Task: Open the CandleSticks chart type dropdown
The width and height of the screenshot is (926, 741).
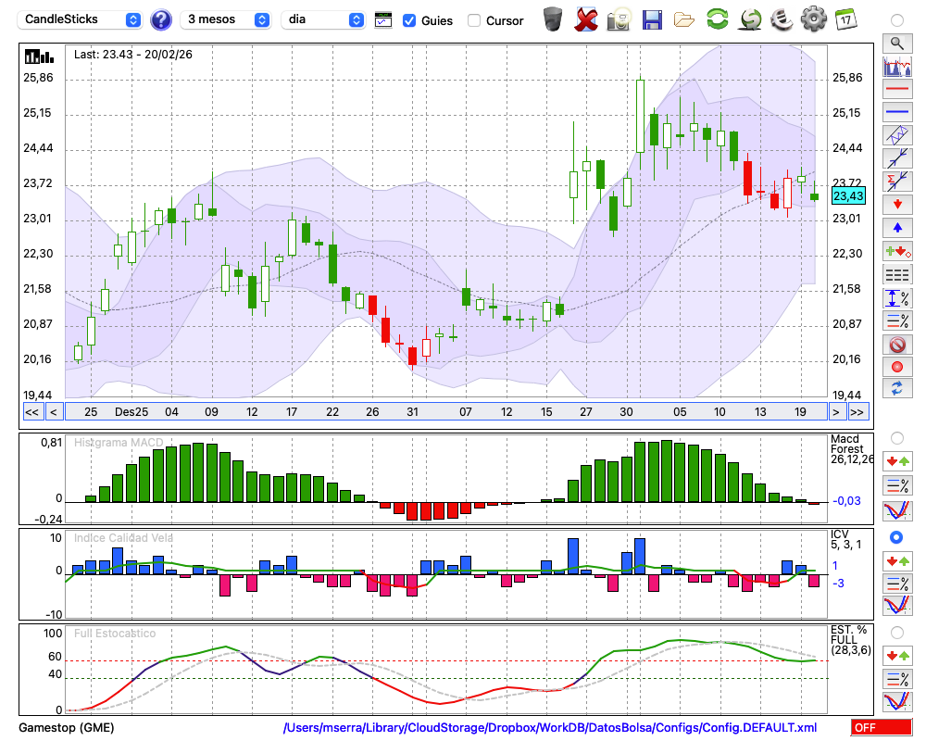Action: pyautogui.click(x=81, y=19)
